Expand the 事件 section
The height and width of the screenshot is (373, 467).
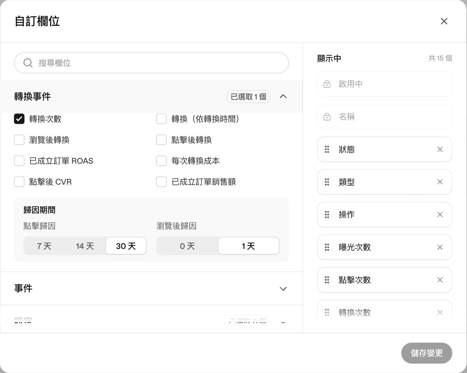click(x=283, y=289)
